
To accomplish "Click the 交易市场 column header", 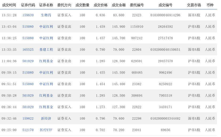I will click(x=194, y=5).
